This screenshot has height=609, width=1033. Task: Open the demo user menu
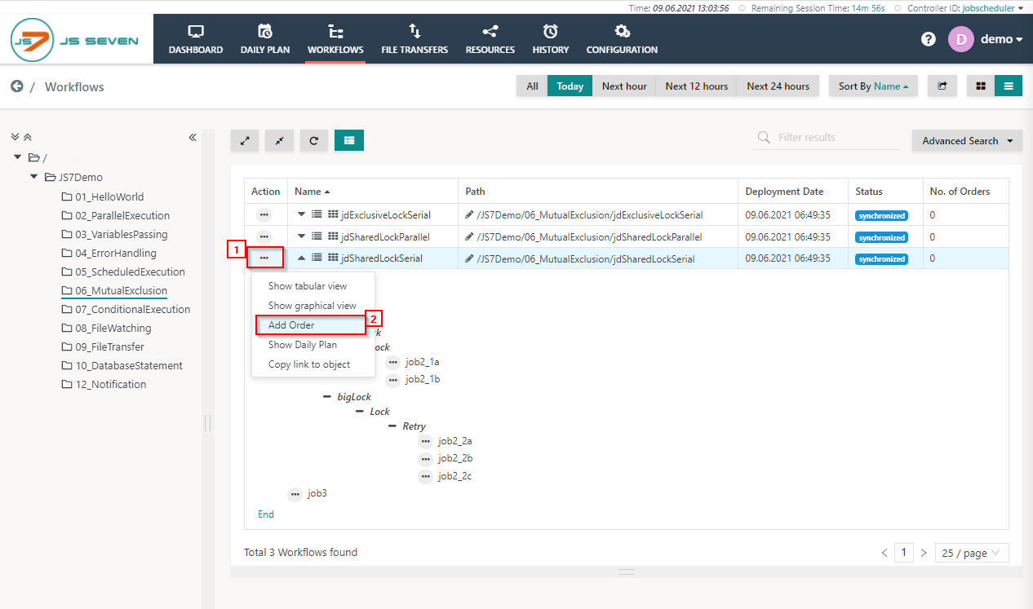coord(1001,39)
